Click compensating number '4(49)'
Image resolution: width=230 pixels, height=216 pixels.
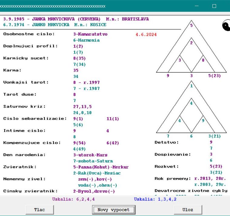pyautogui.click(x=79, y=149)
